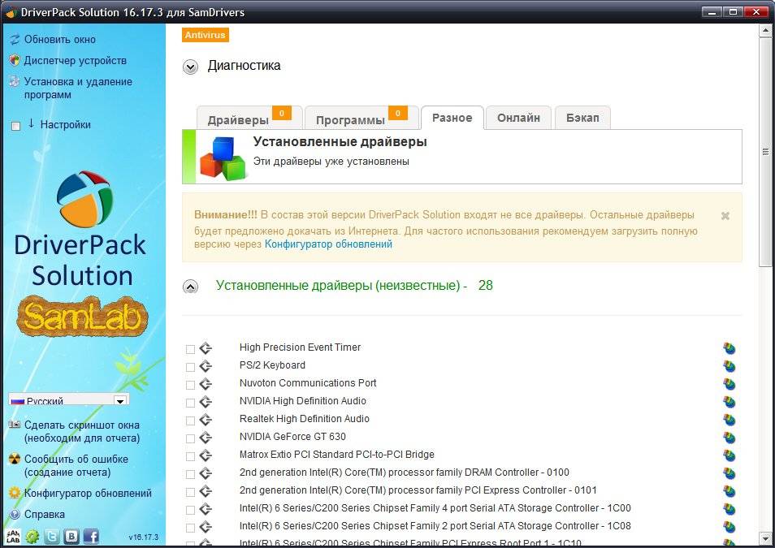This screenshot has width=775, height=548.
Task: Open web search icon for PS/2 Keyboard
Action: tap(729, 366)
